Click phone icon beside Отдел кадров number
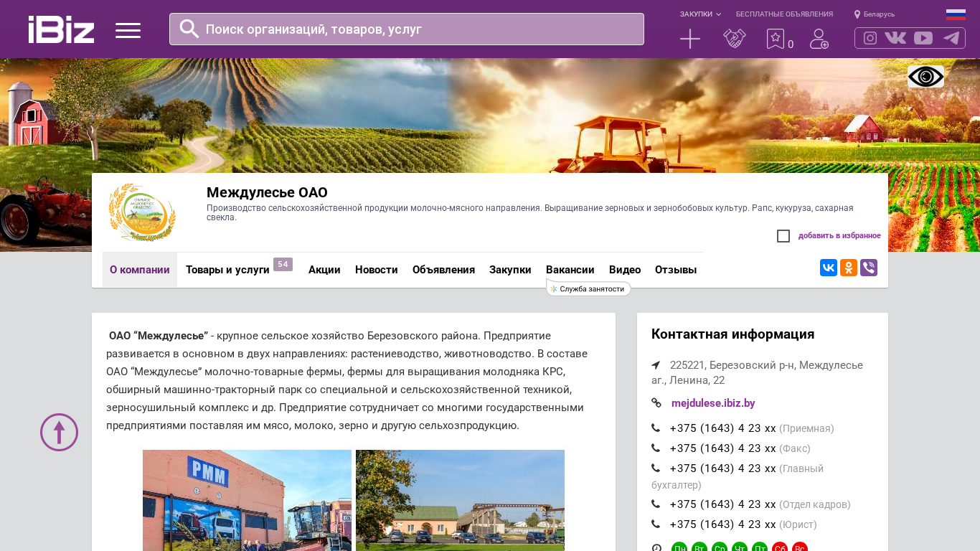The image size is (980, 551). tap(656, 504)
